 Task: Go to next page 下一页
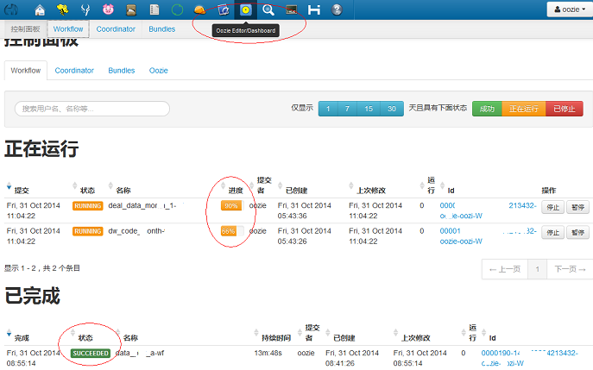pyautogui.click(x=570, y=269)
